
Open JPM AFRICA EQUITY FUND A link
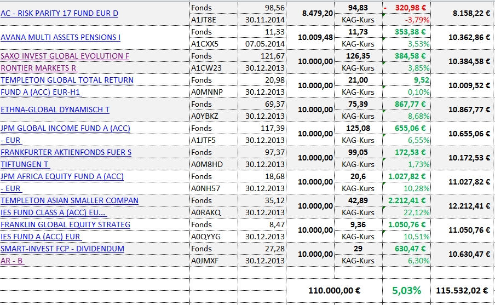point(62,176)
